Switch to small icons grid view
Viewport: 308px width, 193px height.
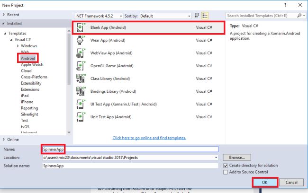pyautogui.click(x=197, y=16)
